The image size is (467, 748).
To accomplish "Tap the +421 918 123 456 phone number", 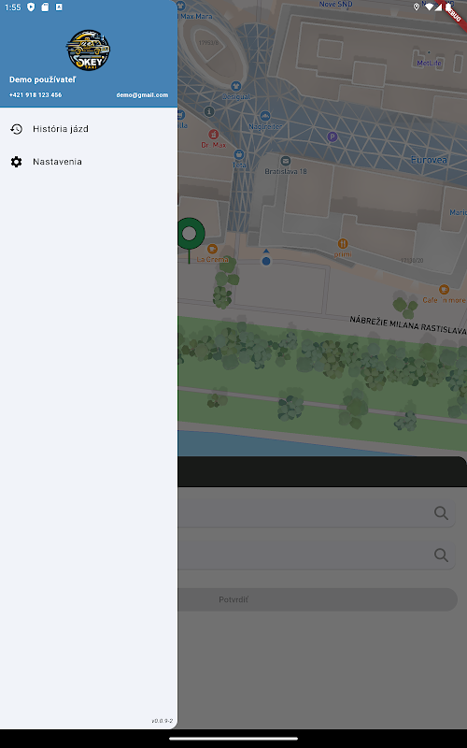I will point(35,95).
